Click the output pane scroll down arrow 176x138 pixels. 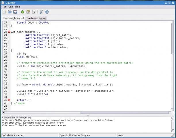click(x=173, y=131)
